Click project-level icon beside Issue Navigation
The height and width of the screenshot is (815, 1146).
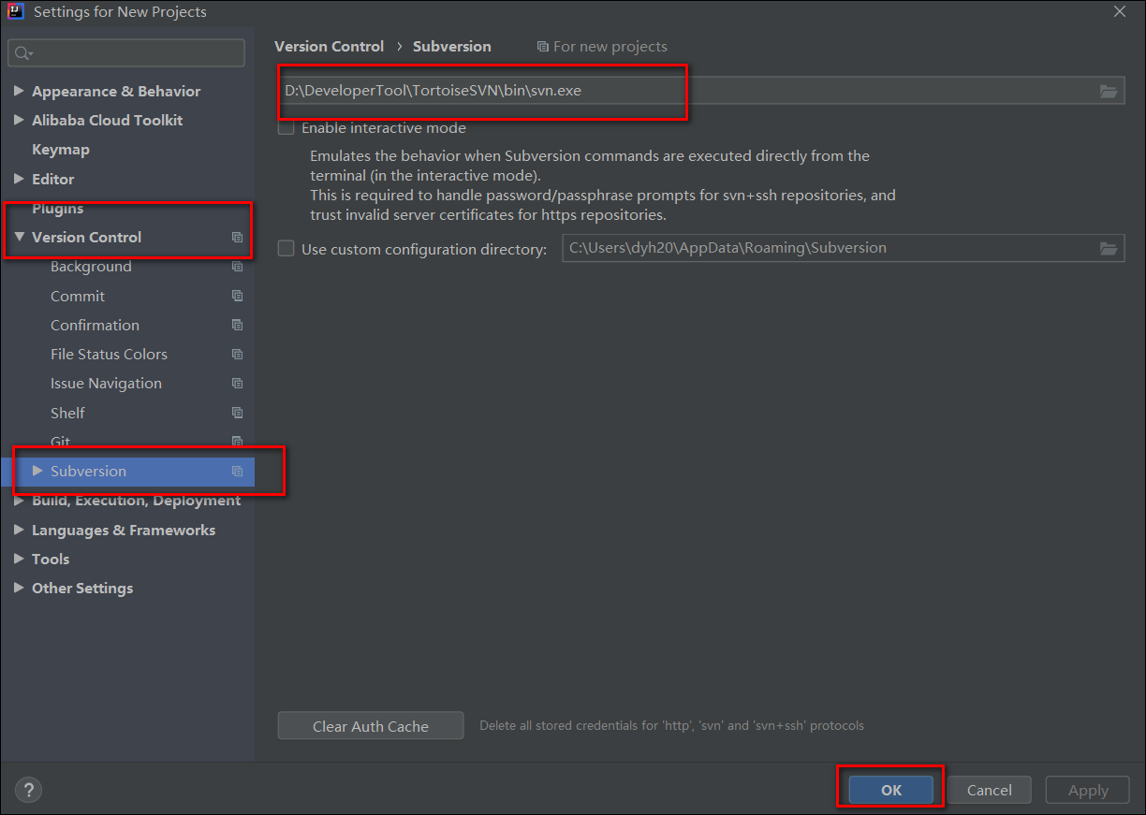[x=238, y=384]
